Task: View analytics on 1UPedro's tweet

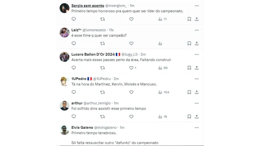Action: coord(160,92)
